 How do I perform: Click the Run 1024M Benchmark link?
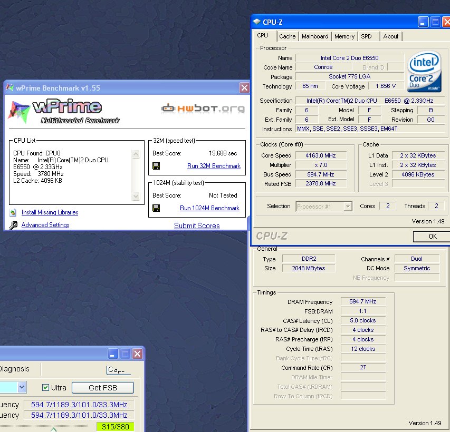tap(209, 208)
